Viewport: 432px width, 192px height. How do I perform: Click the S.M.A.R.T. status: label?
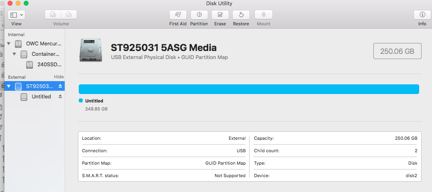click(x=100, y=176)
